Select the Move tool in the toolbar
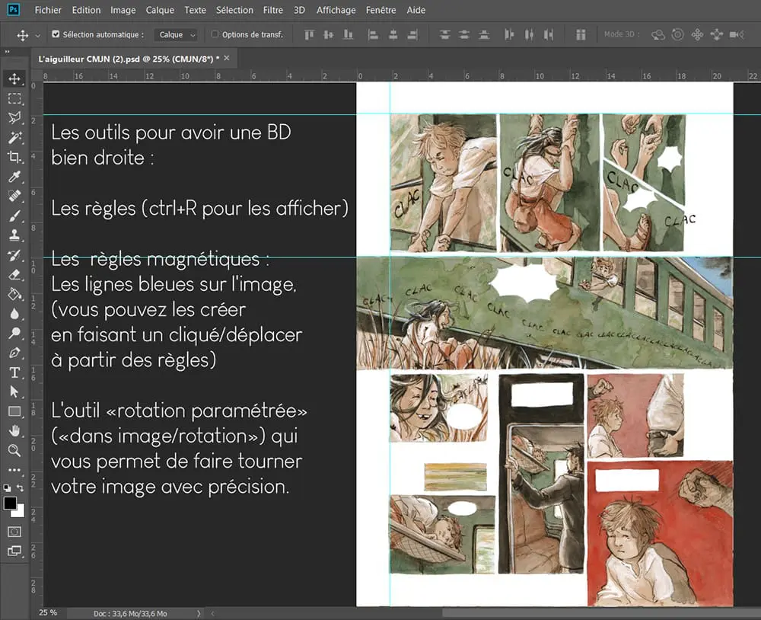This screenshot has width=761, height=620. coord(14,78)
